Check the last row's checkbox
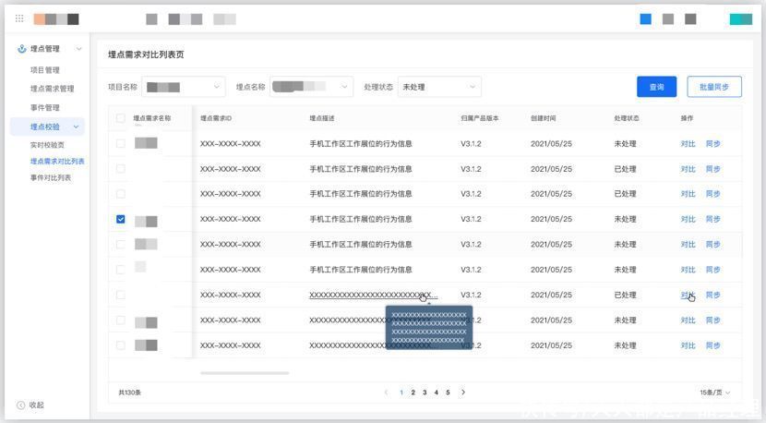The height and width of the screenshot is (423, 766). (x=120, y=345)
